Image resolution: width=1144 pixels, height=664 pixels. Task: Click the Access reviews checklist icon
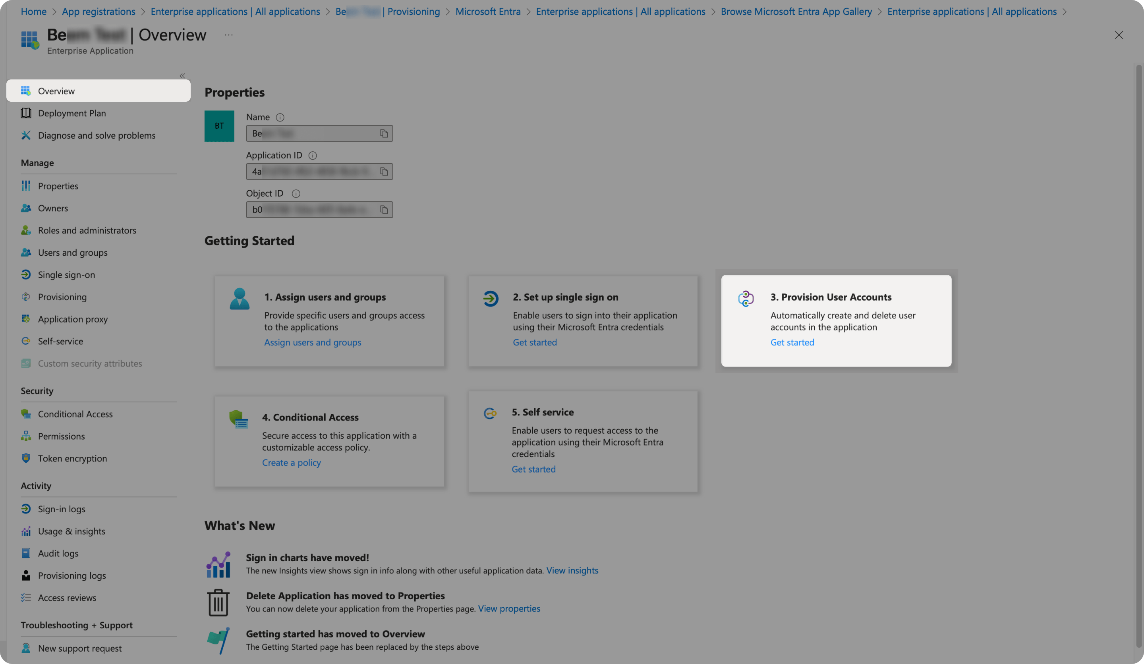(26, 598)
